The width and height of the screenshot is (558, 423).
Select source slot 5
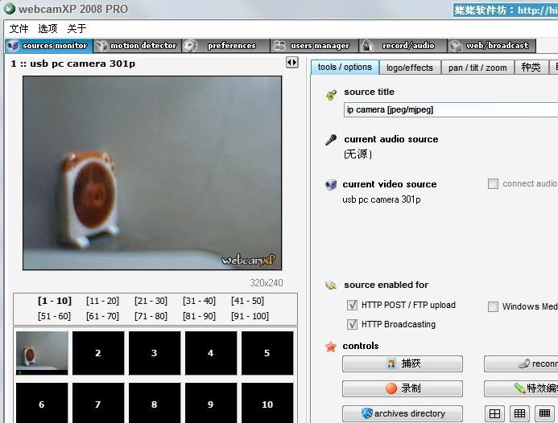click(267, 353)
